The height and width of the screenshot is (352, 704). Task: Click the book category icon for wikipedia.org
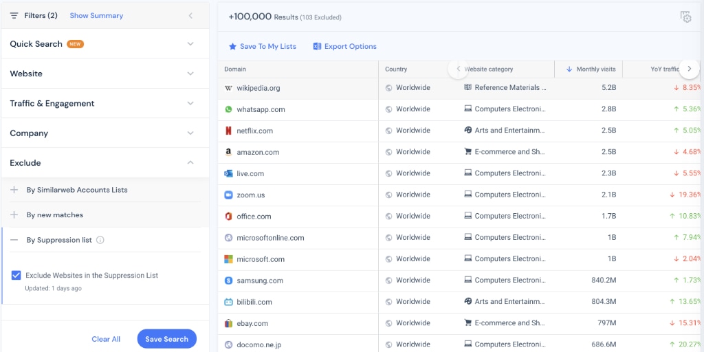tap(467, 87)
